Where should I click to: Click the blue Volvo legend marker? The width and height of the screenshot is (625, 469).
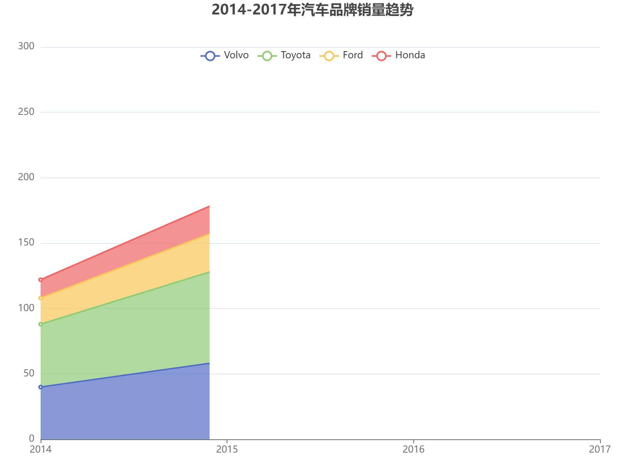coord(210,55)
